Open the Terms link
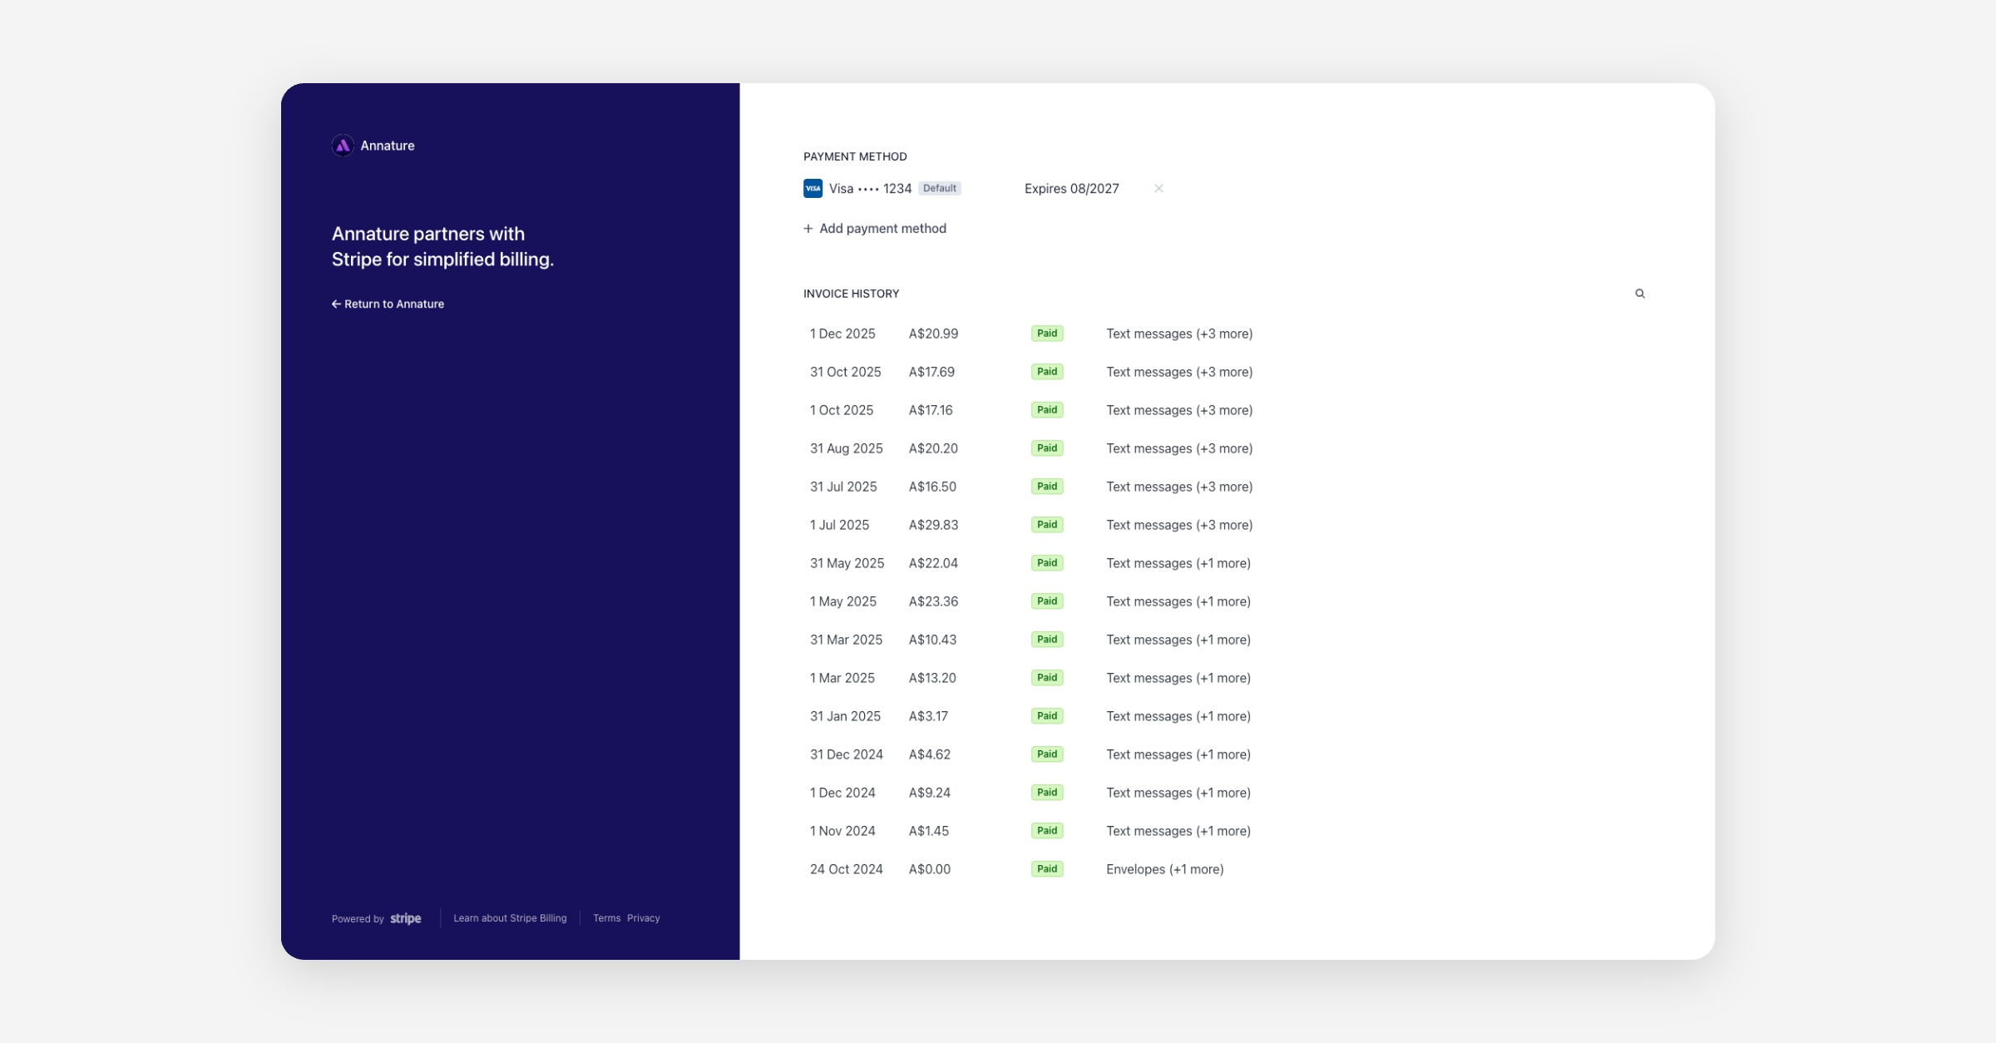Screen dimensions: 1996x1043 click(606, 918)
